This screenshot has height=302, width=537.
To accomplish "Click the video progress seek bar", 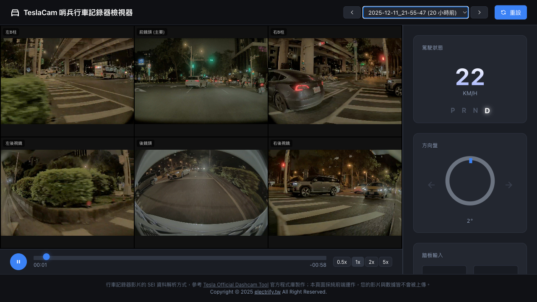I will [x=180, y=258].
